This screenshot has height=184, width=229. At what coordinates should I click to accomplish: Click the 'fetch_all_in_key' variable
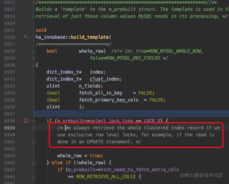[x=101, y=93]
